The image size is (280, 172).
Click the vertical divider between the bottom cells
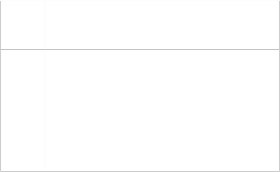(x=45, y=110)
